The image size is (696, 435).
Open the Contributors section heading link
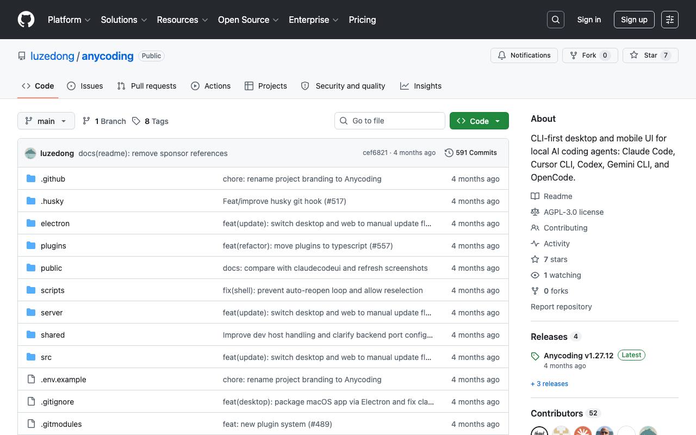(557, 413)
